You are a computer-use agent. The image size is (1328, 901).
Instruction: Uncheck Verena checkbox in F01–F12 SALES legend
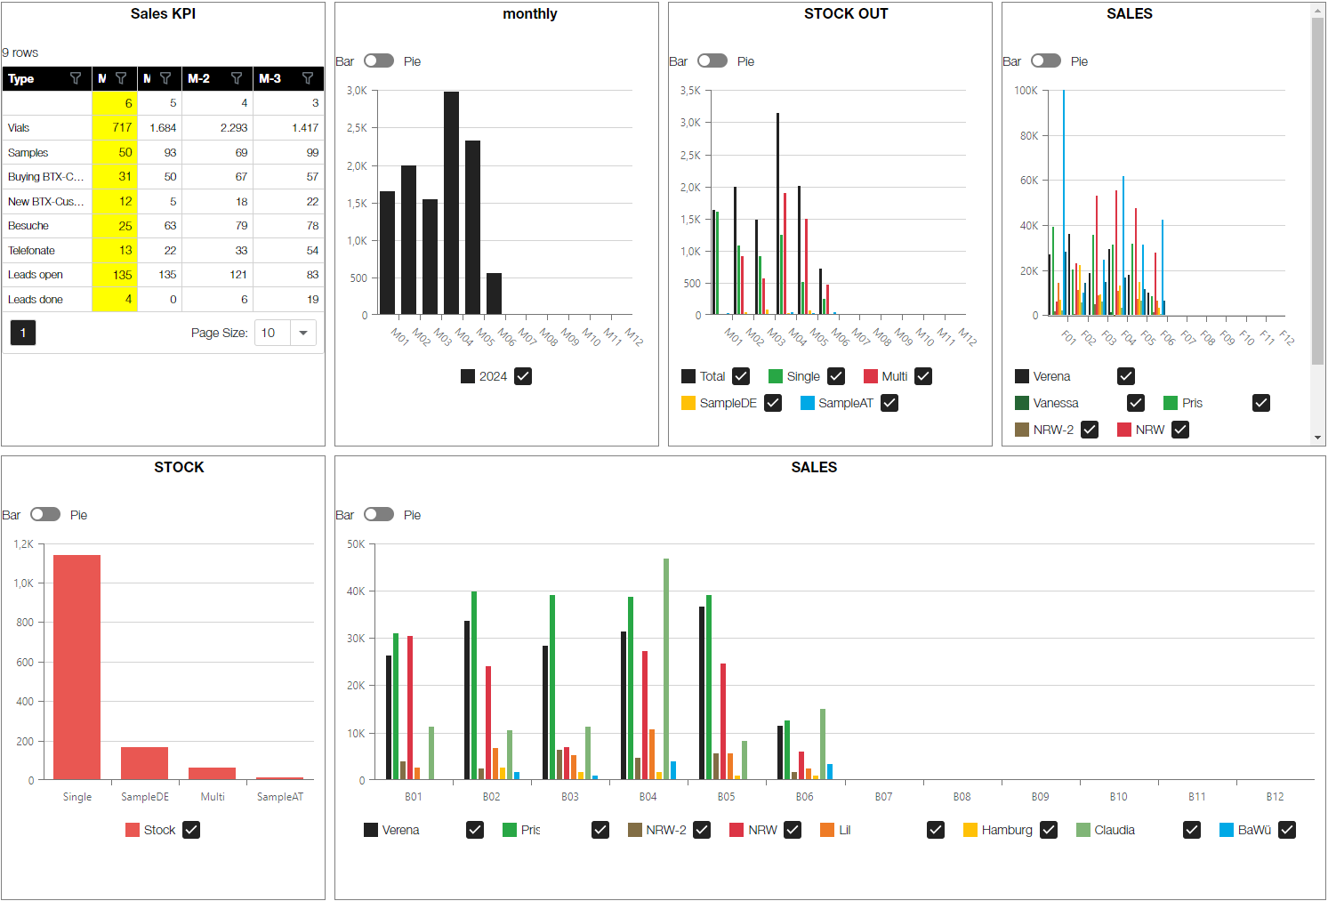pos(1126,376)
